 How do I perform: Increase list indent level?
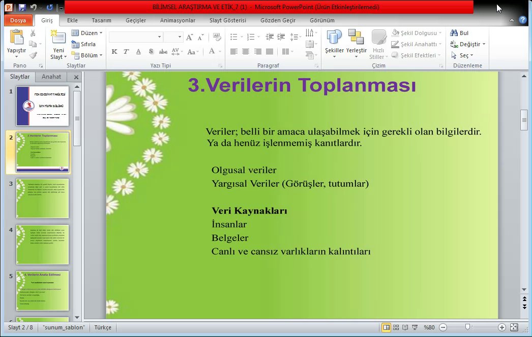tap(281, 37)
